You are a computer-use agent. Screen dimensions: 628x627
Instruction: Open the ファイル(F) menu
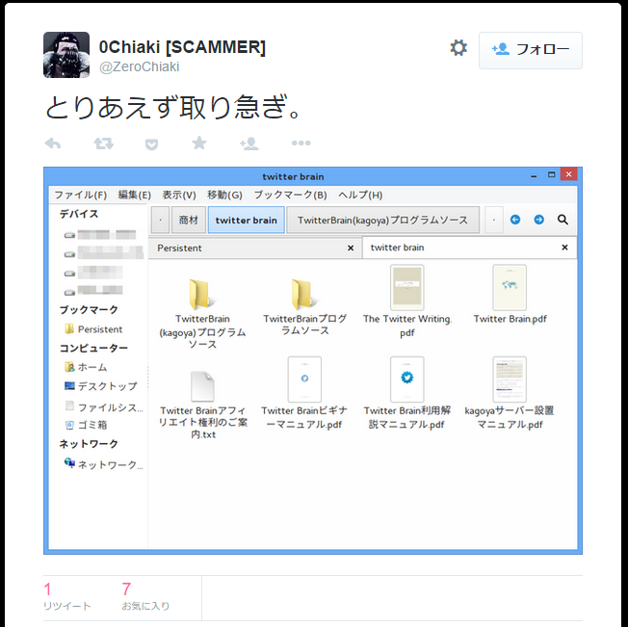[81, 195]
